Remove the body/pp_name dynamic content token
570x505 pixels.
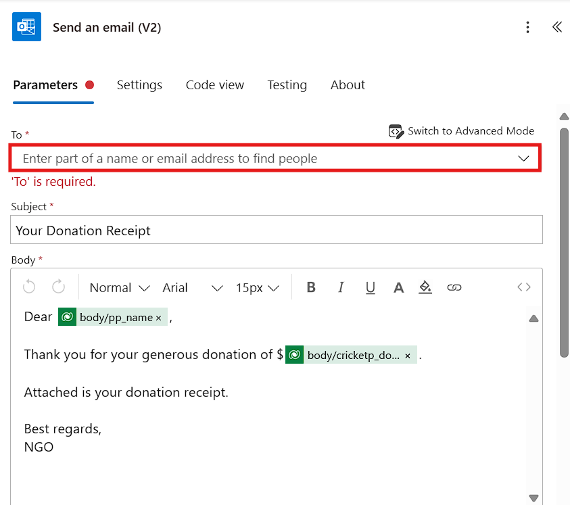pyautogui.click(x=158, y=316)
